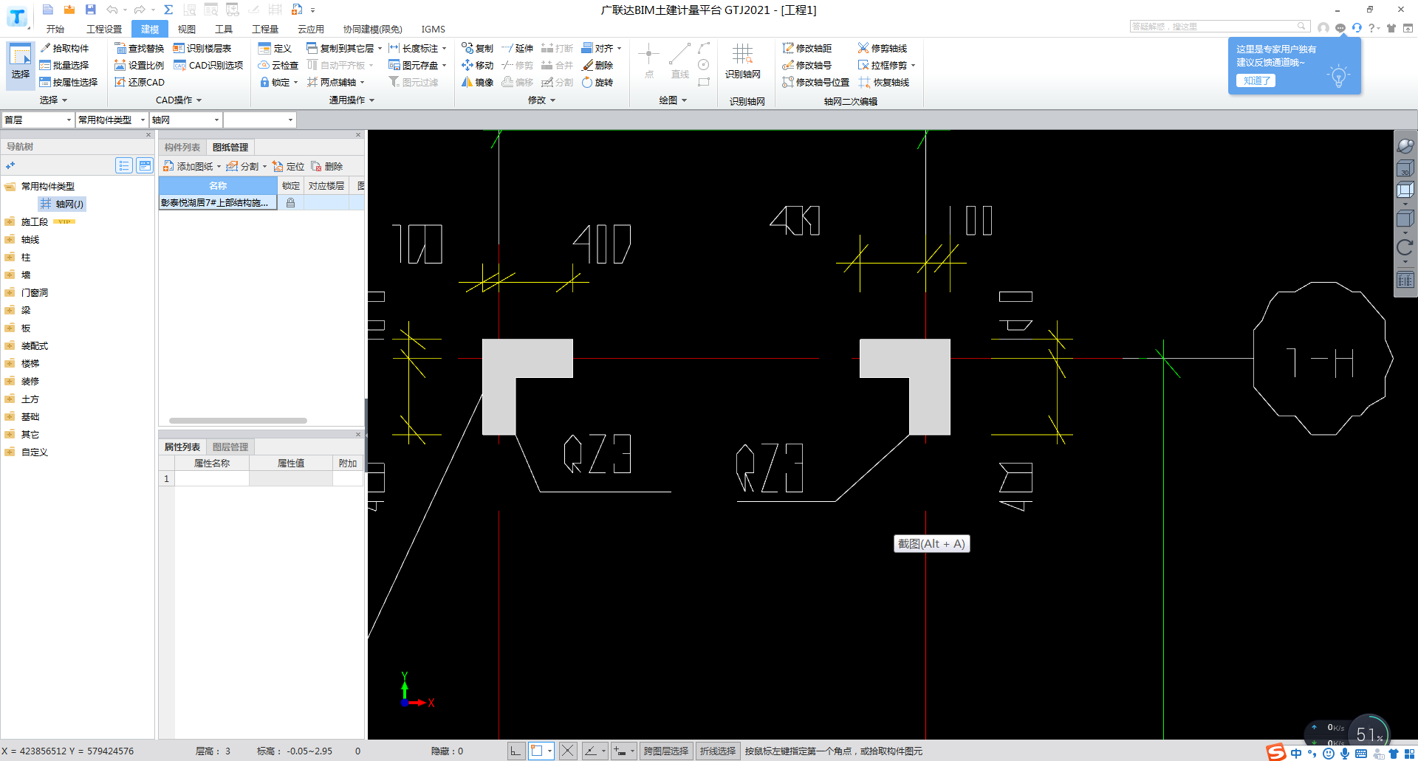This screenshot has height=761, width=1418.
Task: Click the search box in the title bar
Action: [x=1213, y=27]
